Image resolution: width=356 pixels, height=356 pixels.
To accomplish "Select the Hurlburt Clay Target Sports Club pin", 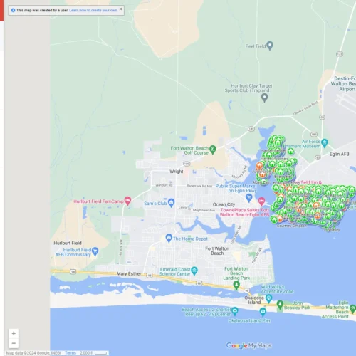I will click(x=264, y=98).
